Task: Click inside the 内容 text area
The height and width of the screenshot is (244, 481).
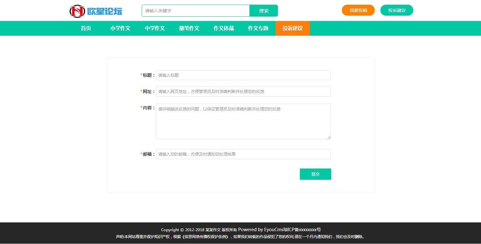Action: 243,122
